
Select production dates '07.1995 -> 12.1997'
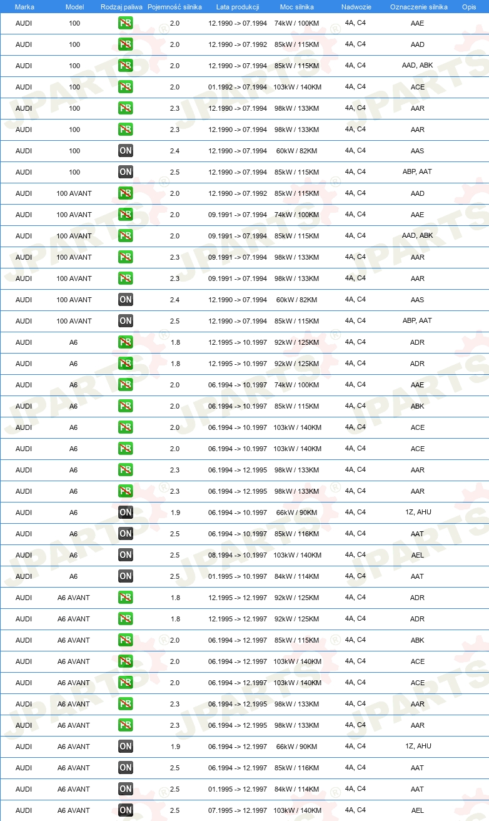coord(238,810)
